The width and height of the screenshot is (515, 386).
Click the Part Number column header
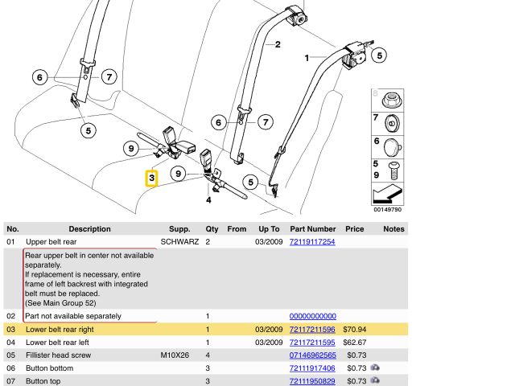[x=312, y=229]
